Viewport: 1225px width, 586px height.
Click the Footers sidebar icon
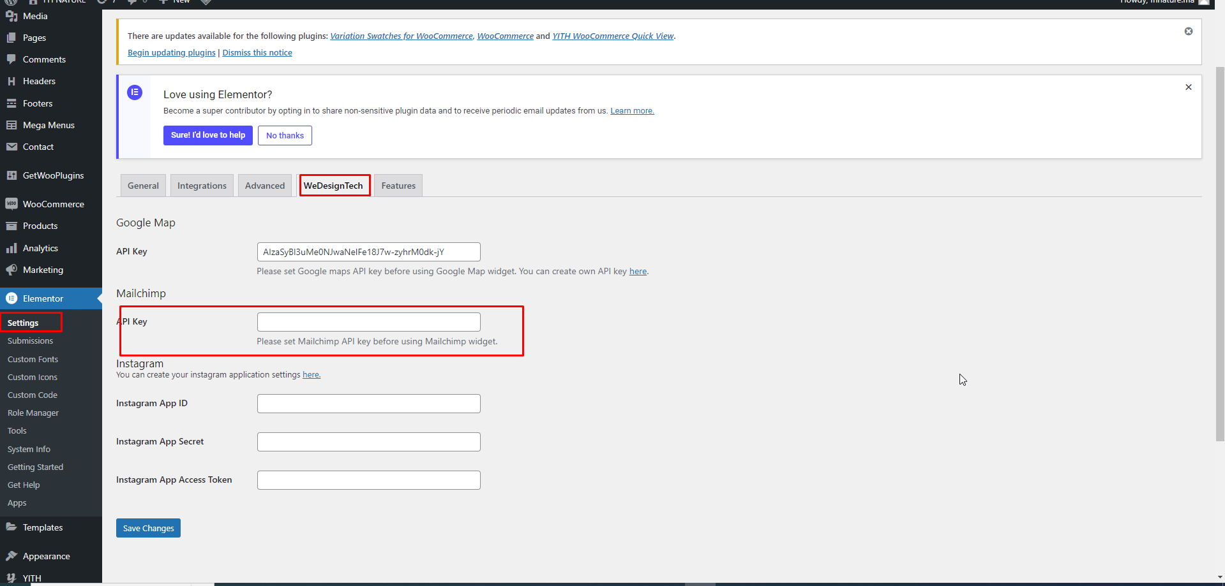(x=11, y=103)
